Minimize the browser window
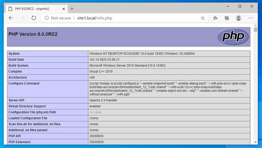This screenshot has height=148, width=262. point(228,7)
